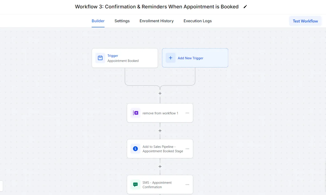Image resolution: width=326 pixels, height=195 pixels.
Task: Add step below remove from workflow 1
Action: [160, 131]
